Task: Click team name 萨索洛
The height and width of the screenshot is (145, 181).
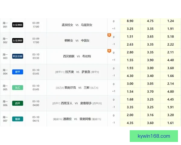Action: coord(86,72)
